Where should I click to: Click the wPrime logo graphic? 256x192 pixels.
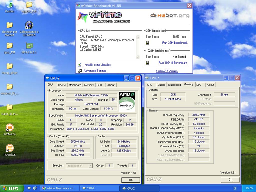pos(104,17)
